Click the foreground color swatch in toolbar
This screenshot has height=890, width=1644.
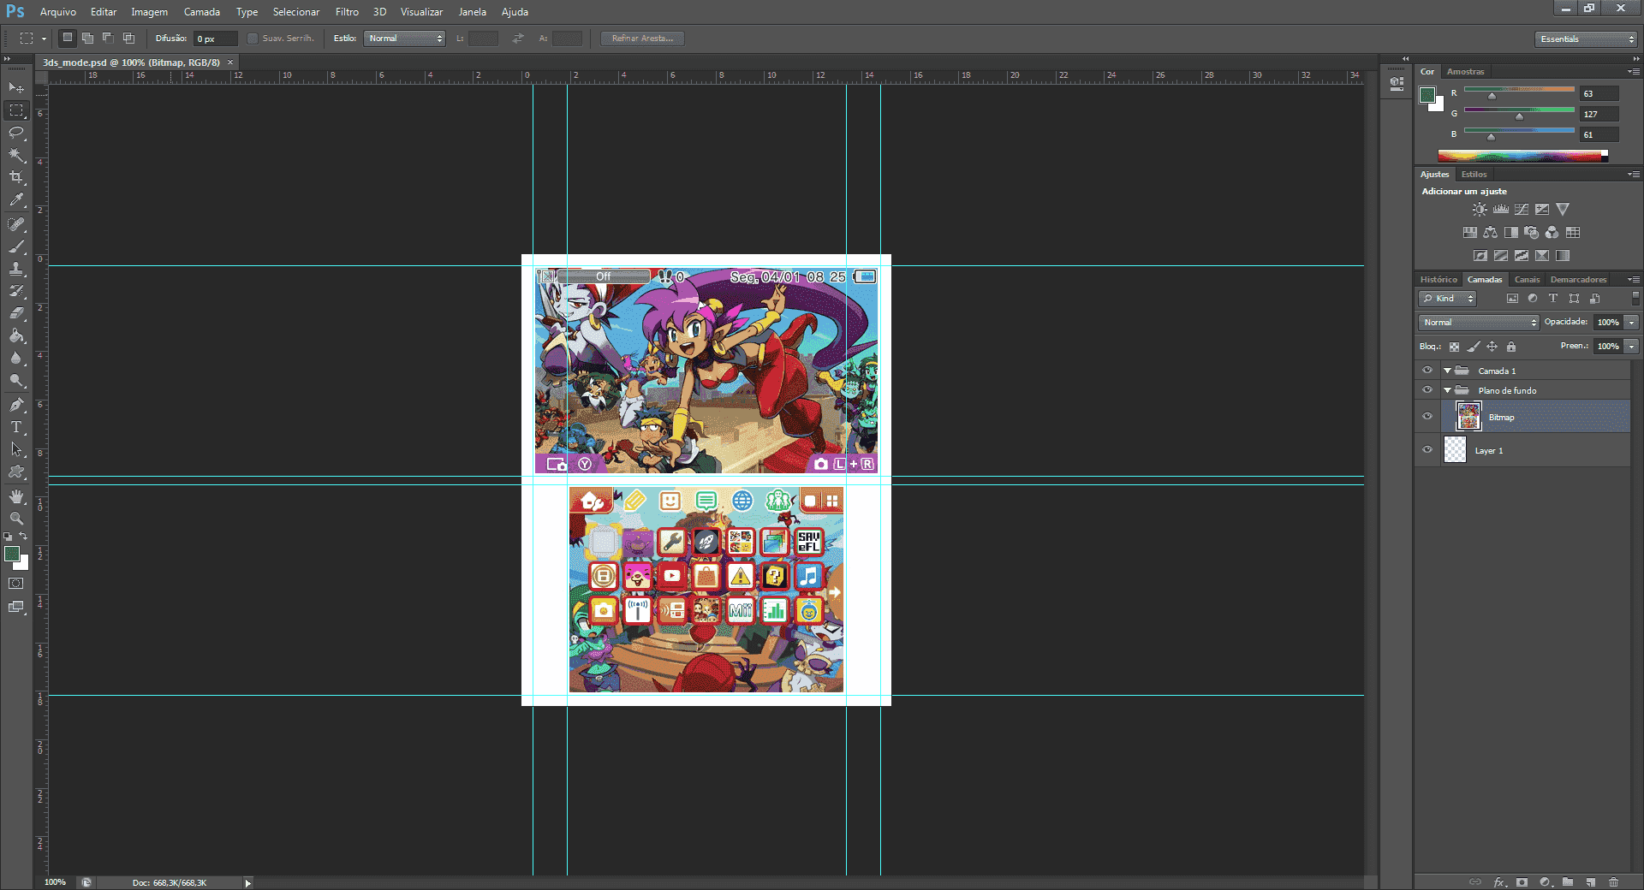(x=11, y=554)
